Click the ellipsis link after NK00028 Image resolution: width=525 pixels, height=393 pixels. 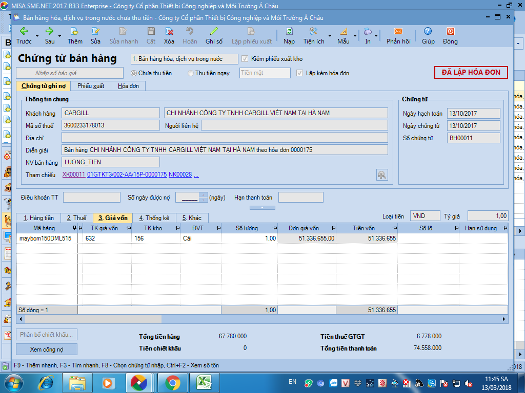196,175
